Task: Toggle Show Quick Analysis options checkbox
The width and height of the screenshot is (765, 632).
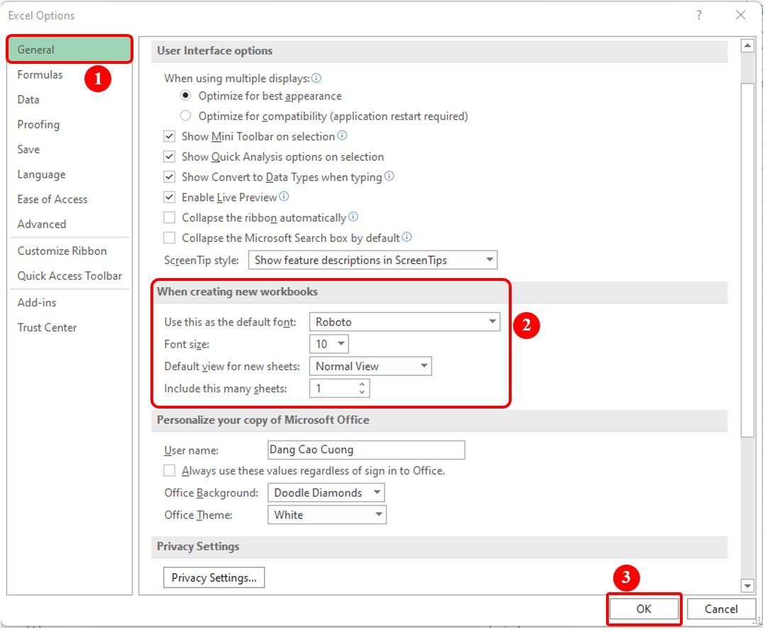Action: tap(170, 157)
